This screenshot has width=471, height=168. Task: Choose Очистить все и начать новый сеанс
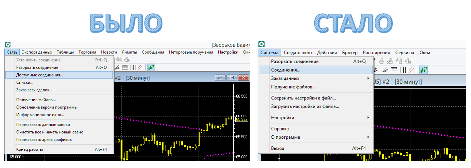point(59,132)
